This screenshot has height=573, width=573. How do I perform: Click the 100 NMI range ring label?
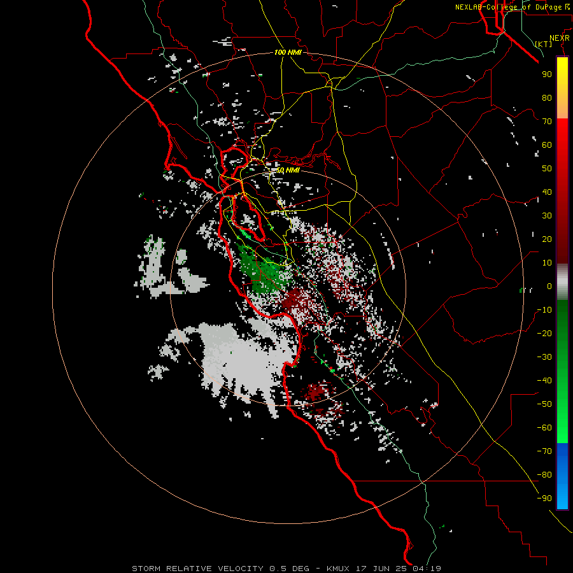[288, 52]
